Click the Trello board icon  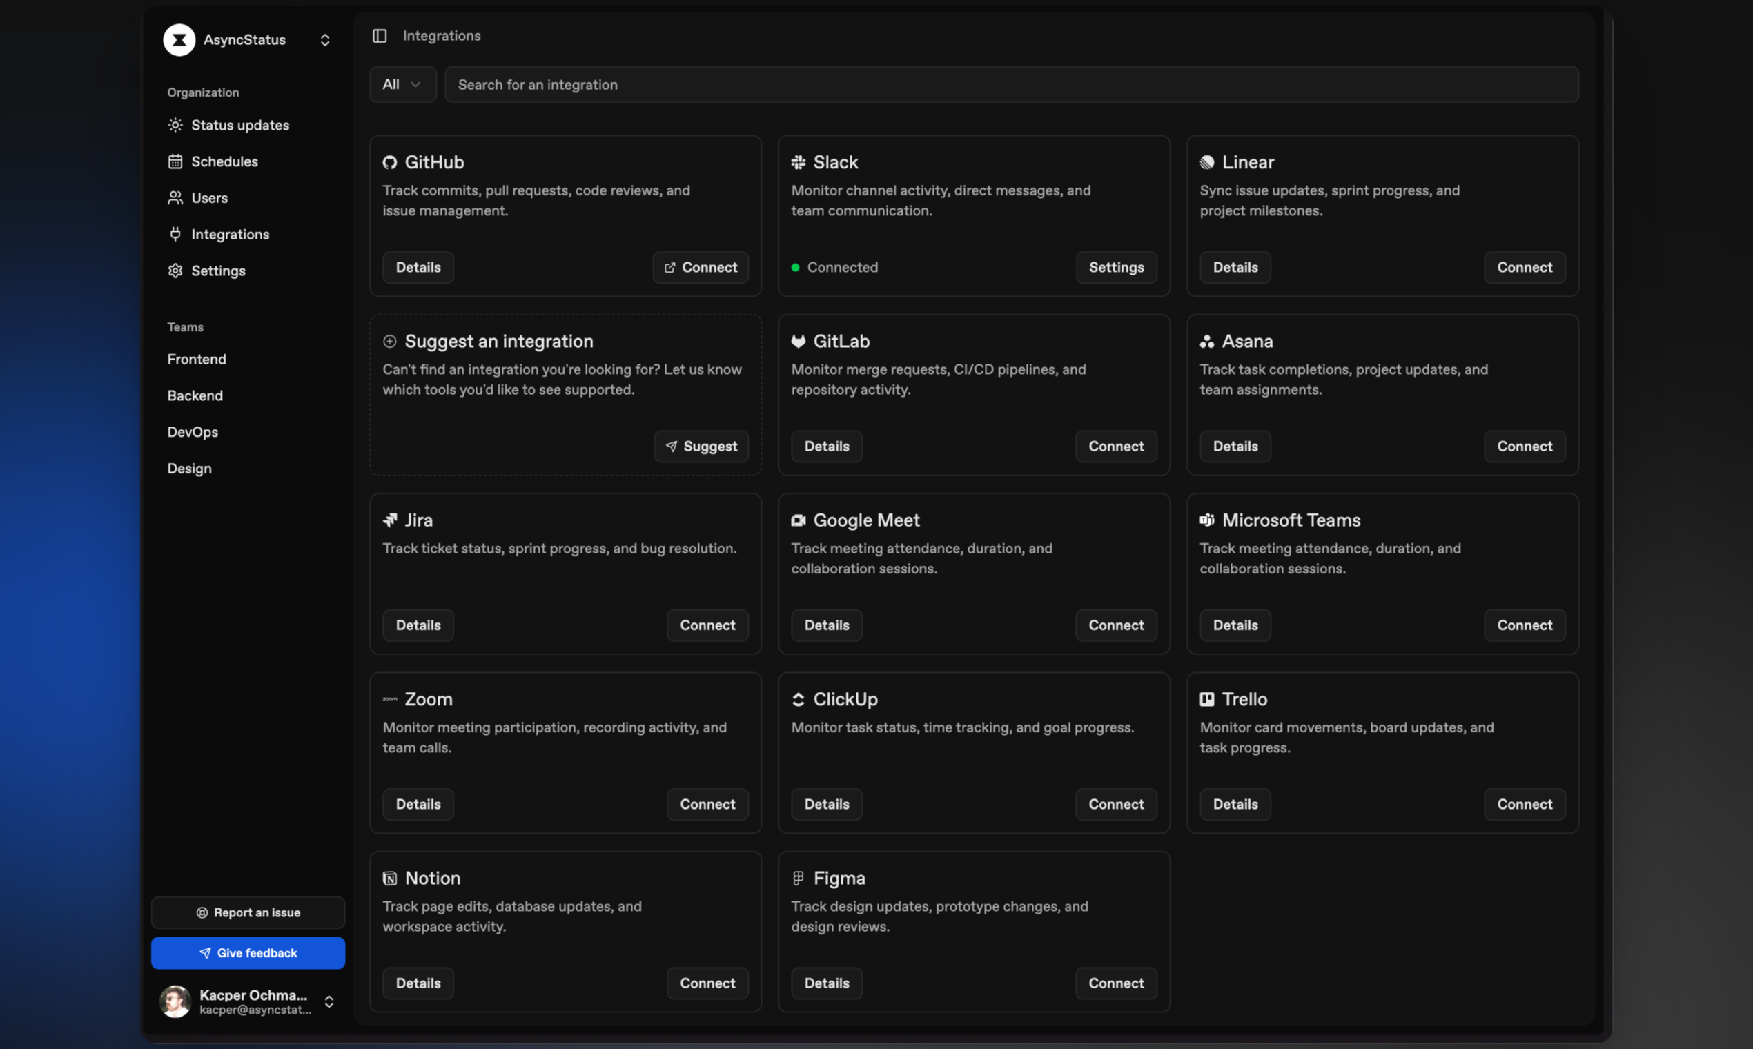1206,699
